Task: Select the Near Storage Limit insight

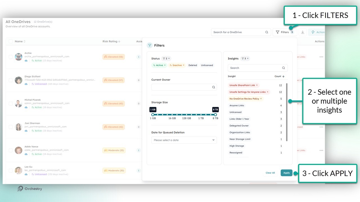Action: click(240, 139)
